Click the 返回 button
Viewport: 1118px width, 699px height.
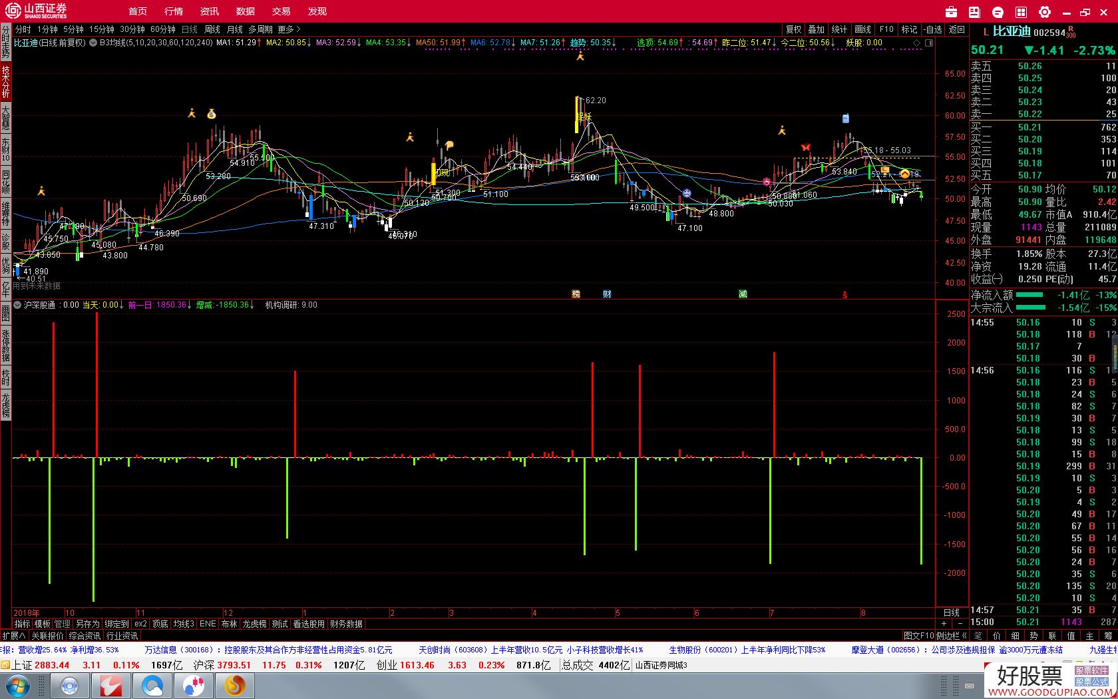pyautogui.click(x=957, y=29)
